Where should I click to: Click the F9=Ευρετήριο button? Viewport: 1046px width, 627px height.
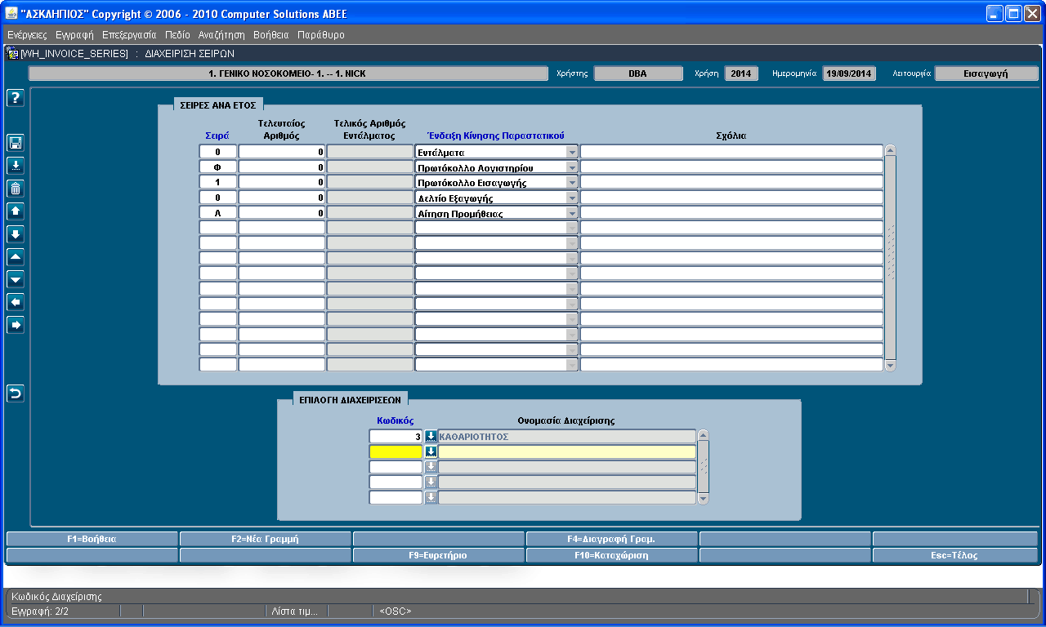pos(438,555)
